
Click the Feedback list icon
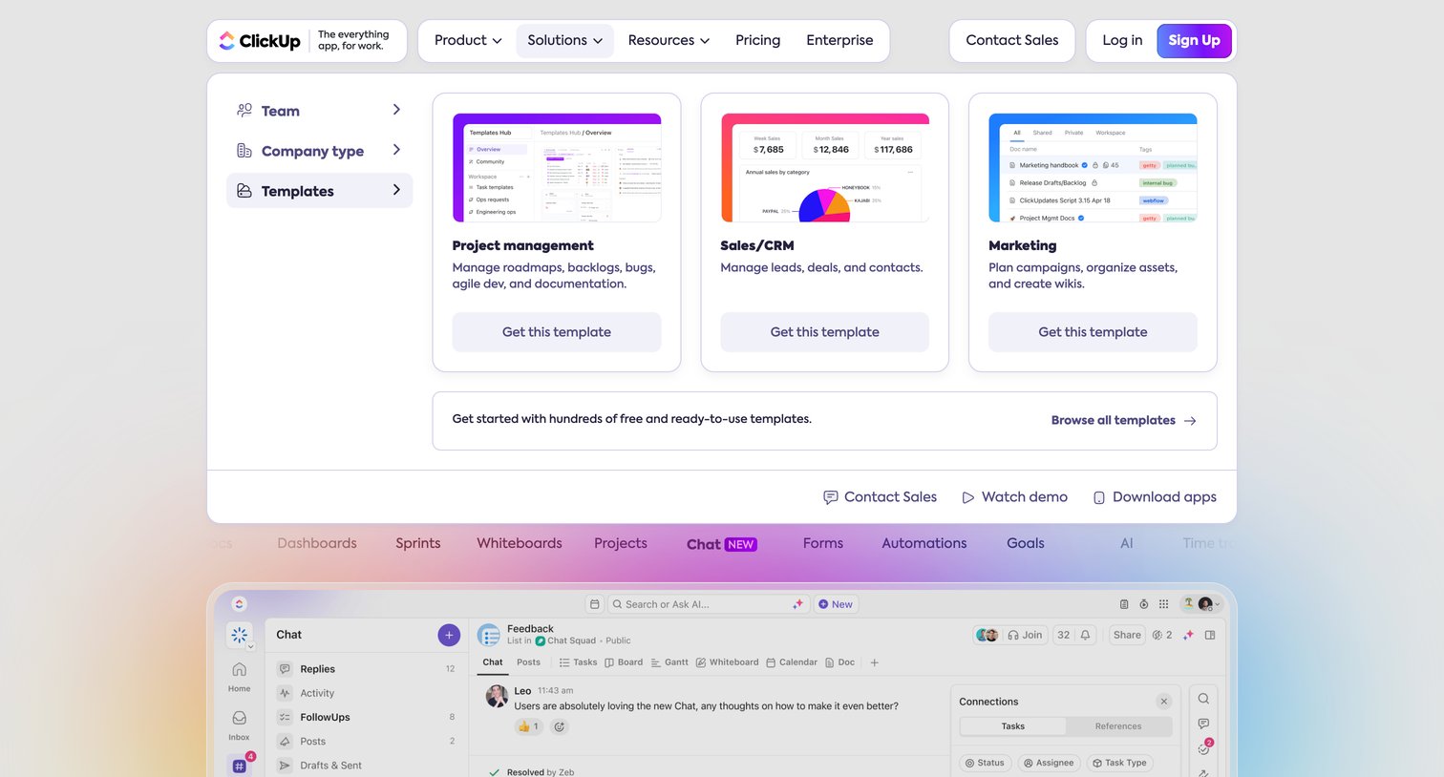[489, 635]
